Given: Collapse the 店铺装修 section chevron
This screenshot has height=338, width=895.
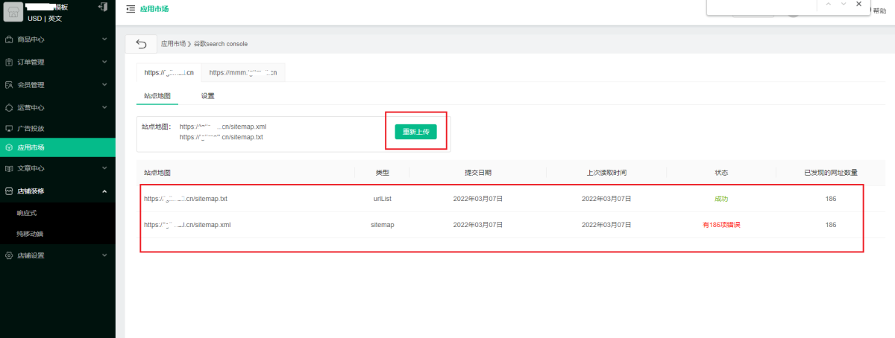Looking at the screenshot, I should [104, 191].
